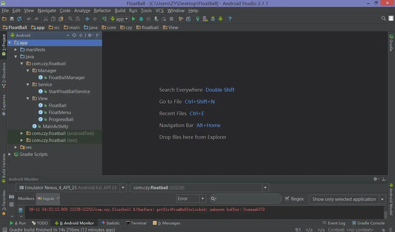This screenshot has width=395, height=232.
Task: Switch to the logcat tab
Action: click(48, 198)
